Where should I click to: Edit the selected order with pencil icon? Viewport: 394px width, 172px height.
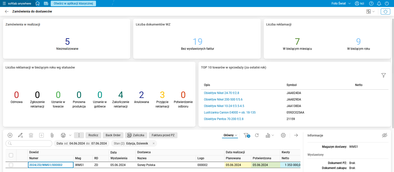[20, 135]
